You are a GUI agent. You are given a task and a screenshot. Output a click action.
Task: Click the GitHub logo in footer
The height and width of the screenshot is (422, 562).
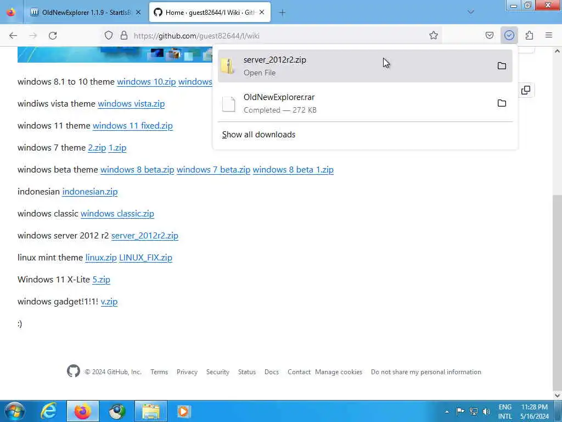point(74,371)
